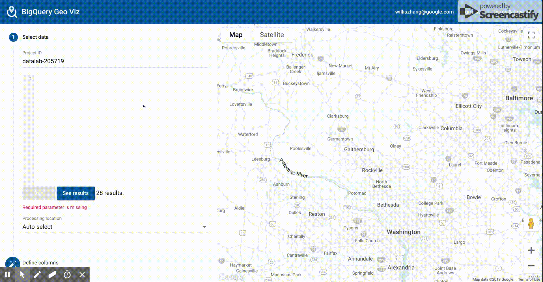Click the Google logo on the map
Image resolution: width=543 pixels, height=282 pixels.
pyautogui.click(x=231, y=277)
